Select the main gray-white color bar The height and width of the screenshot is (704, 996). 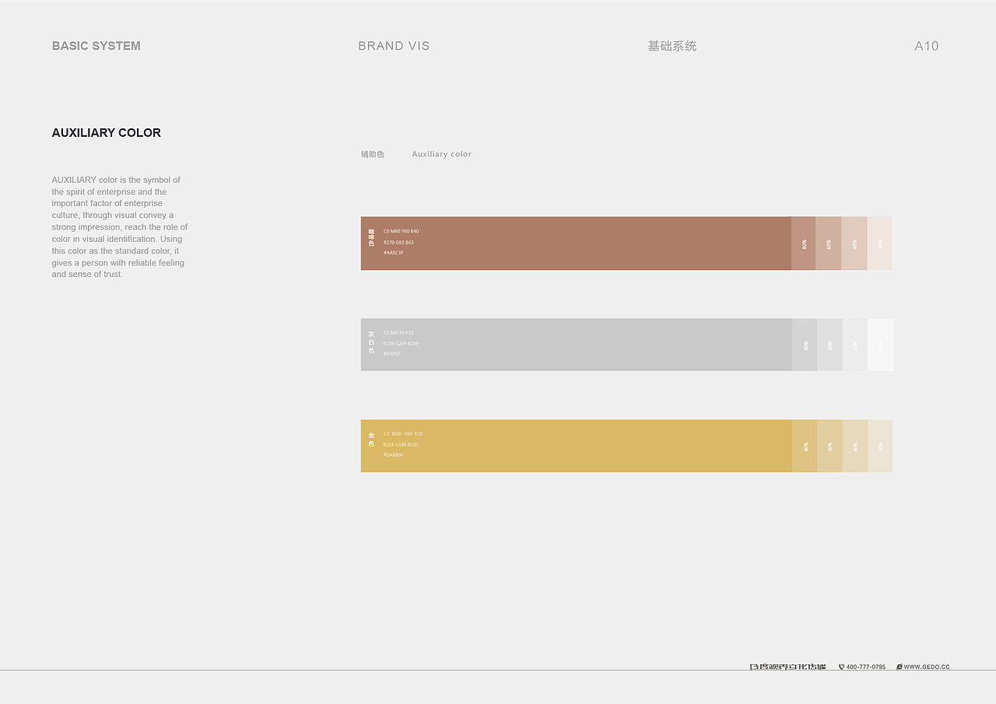[x=576, y=345]
